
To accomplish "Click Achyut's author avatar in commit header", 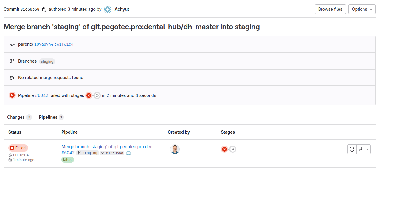I will [x=108, y=10].
